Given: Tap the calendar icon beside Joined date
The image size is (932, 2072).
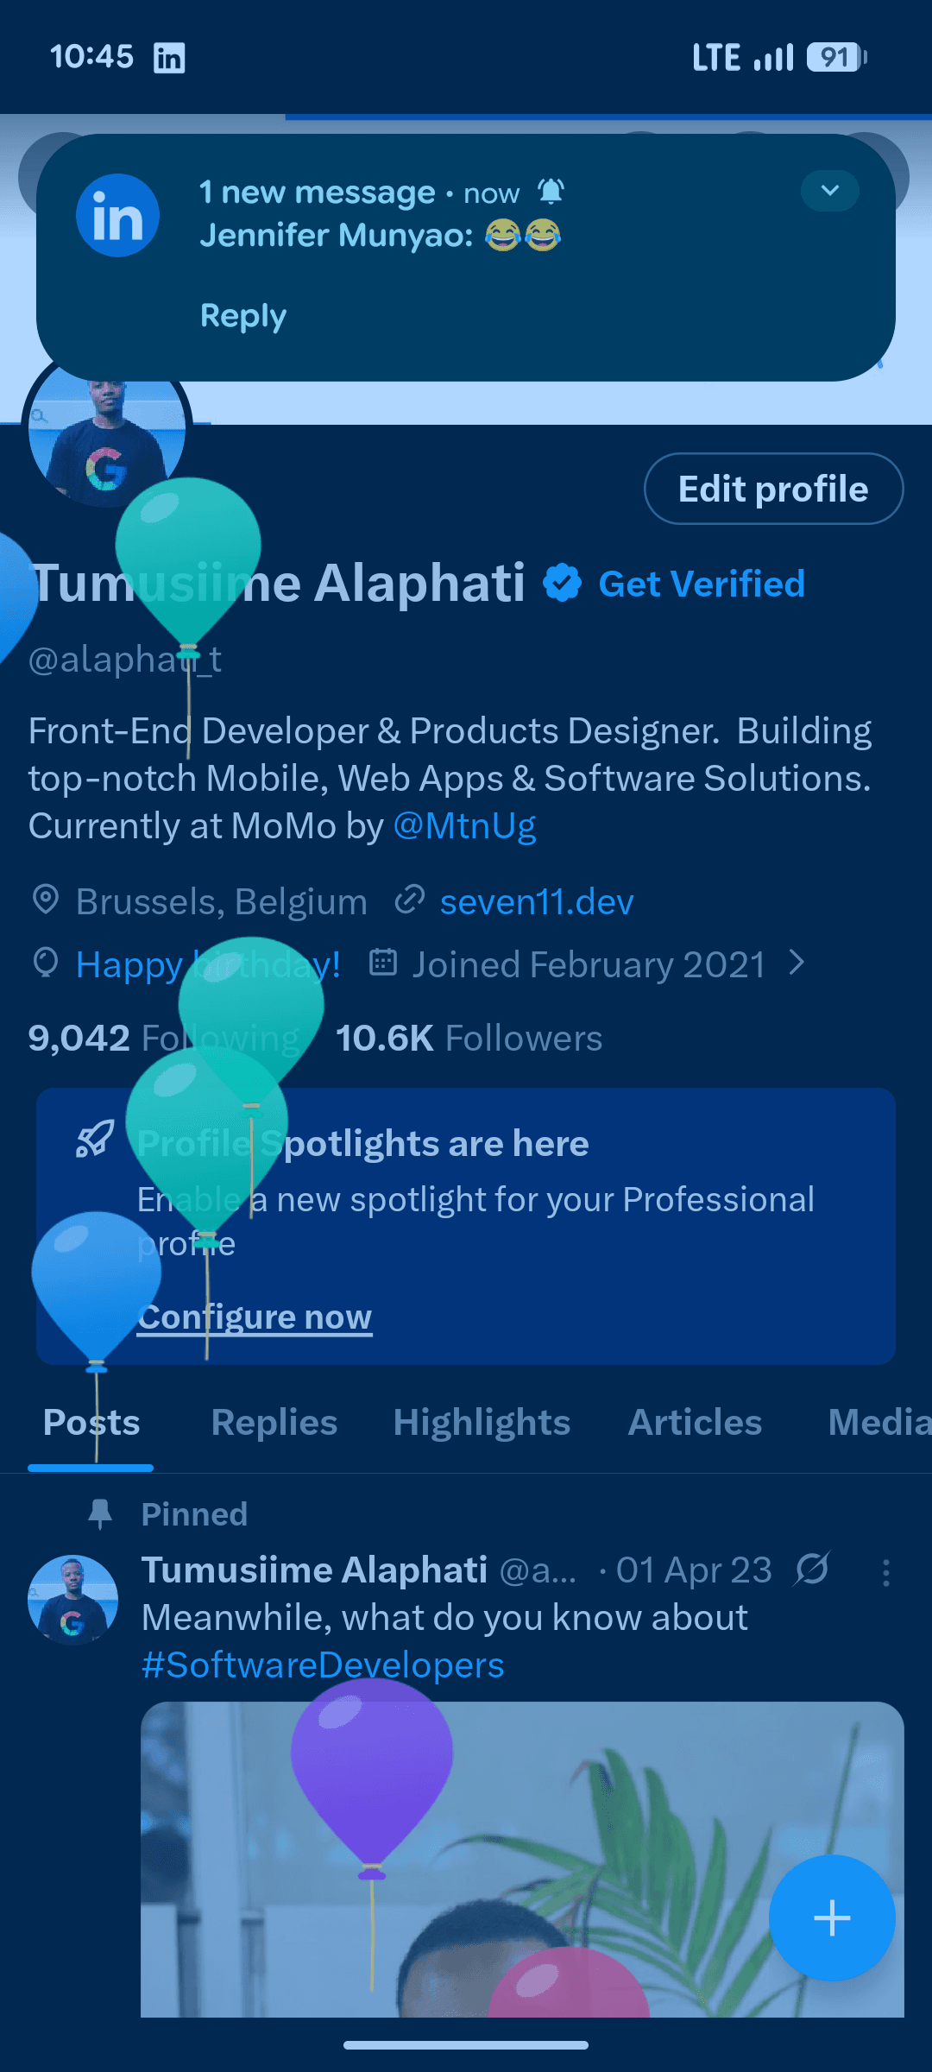Looking at the screenshot, I should pos(382,963).
